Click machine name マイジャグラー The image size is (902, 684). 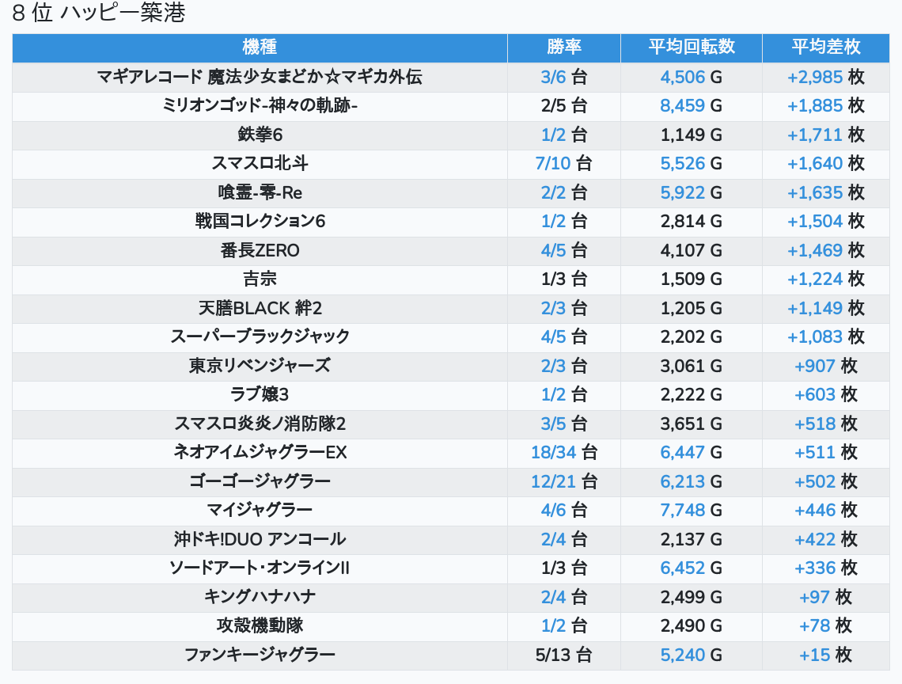(x=260, y=510)
